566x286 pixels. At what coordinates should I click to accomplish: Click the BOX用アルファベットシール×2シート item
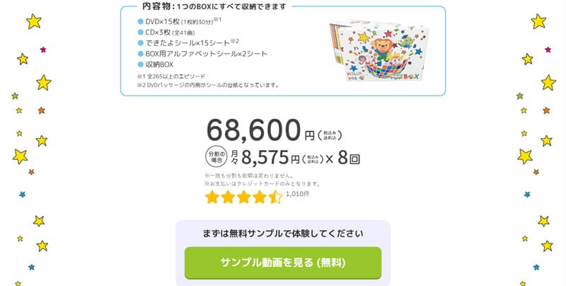pyautogui.click(x=203, y=54)
